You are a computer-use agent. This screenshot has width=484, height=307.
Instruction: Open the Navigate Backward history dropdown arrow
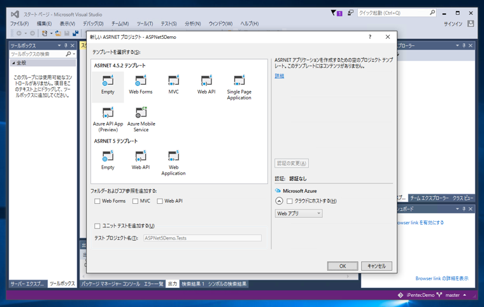point(25,33)
